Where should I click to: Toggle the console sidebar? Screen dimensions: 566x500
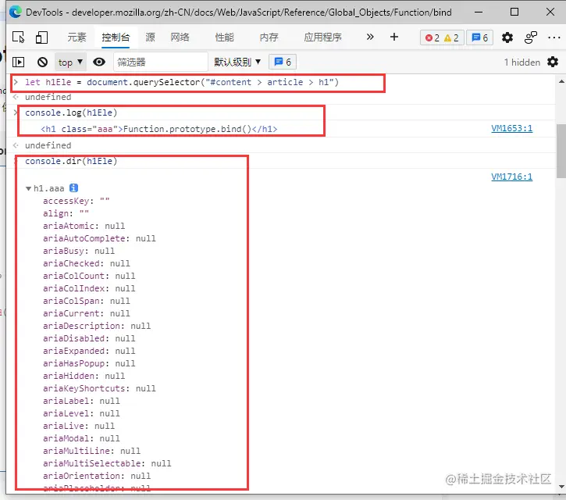[19, 62]
